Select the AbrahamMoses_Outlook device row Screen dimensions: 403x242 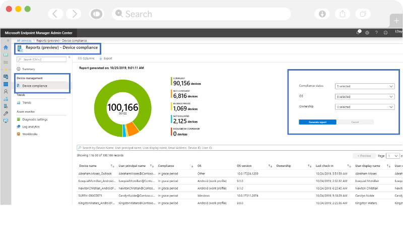tap(240, 173)
